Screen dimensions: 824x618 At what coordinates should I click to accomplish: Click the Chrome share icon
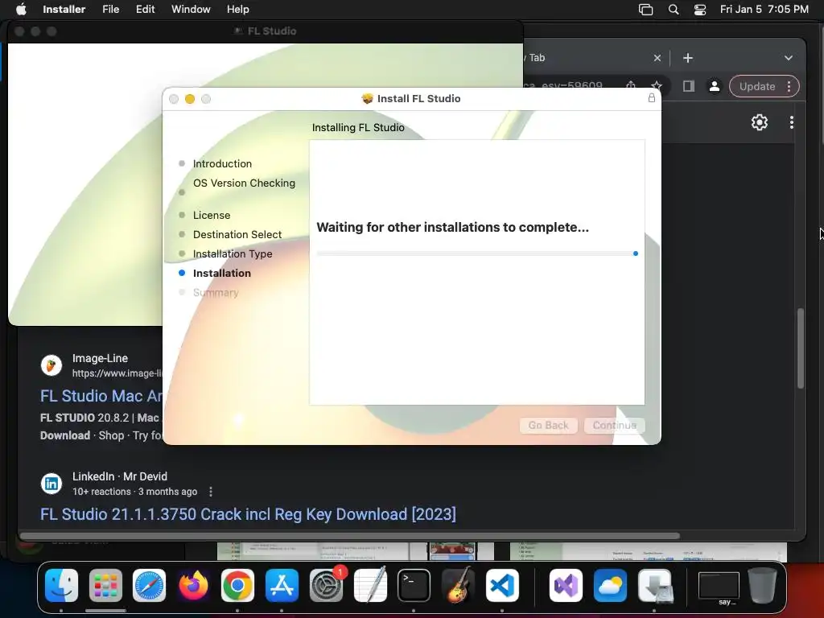tap(631, 85)
